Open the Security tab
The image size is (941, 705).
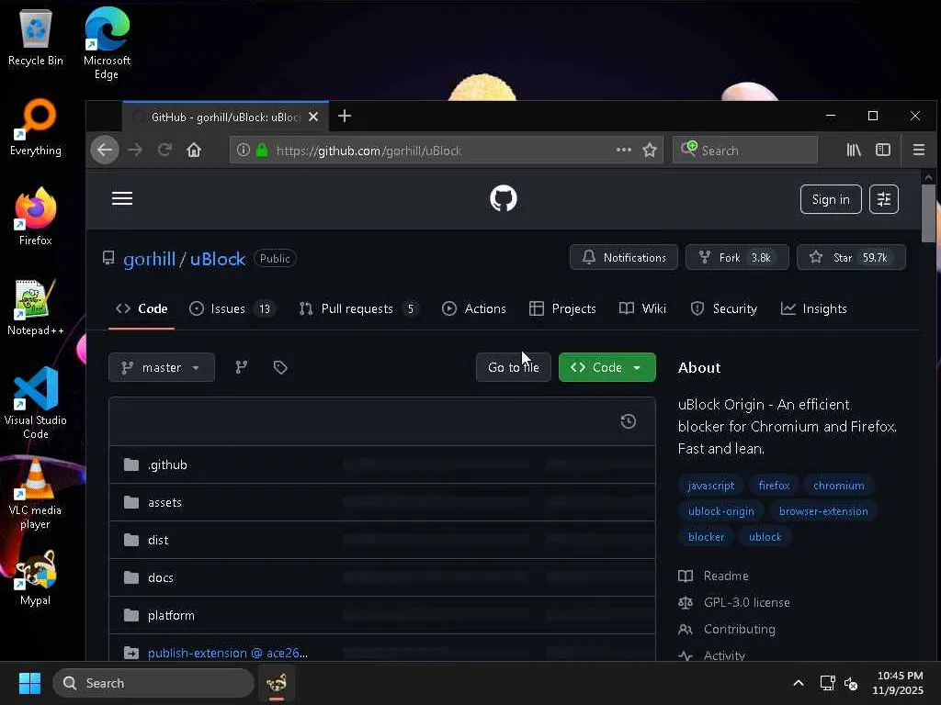pos(724,308)
